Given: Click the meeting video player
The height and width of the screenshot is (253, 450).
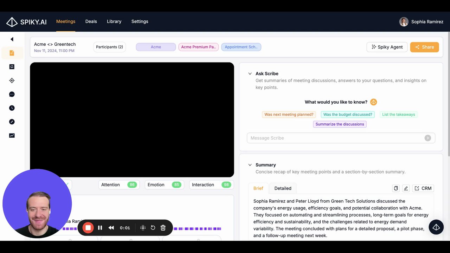Looking at the screenshot, I should (132, 120).
